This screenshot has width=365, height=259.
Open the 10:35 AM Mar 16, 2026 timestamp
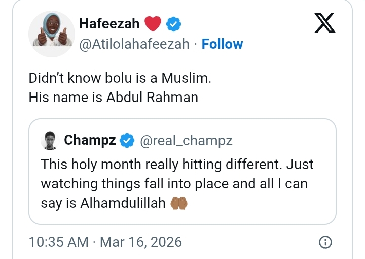click(105, 242)
